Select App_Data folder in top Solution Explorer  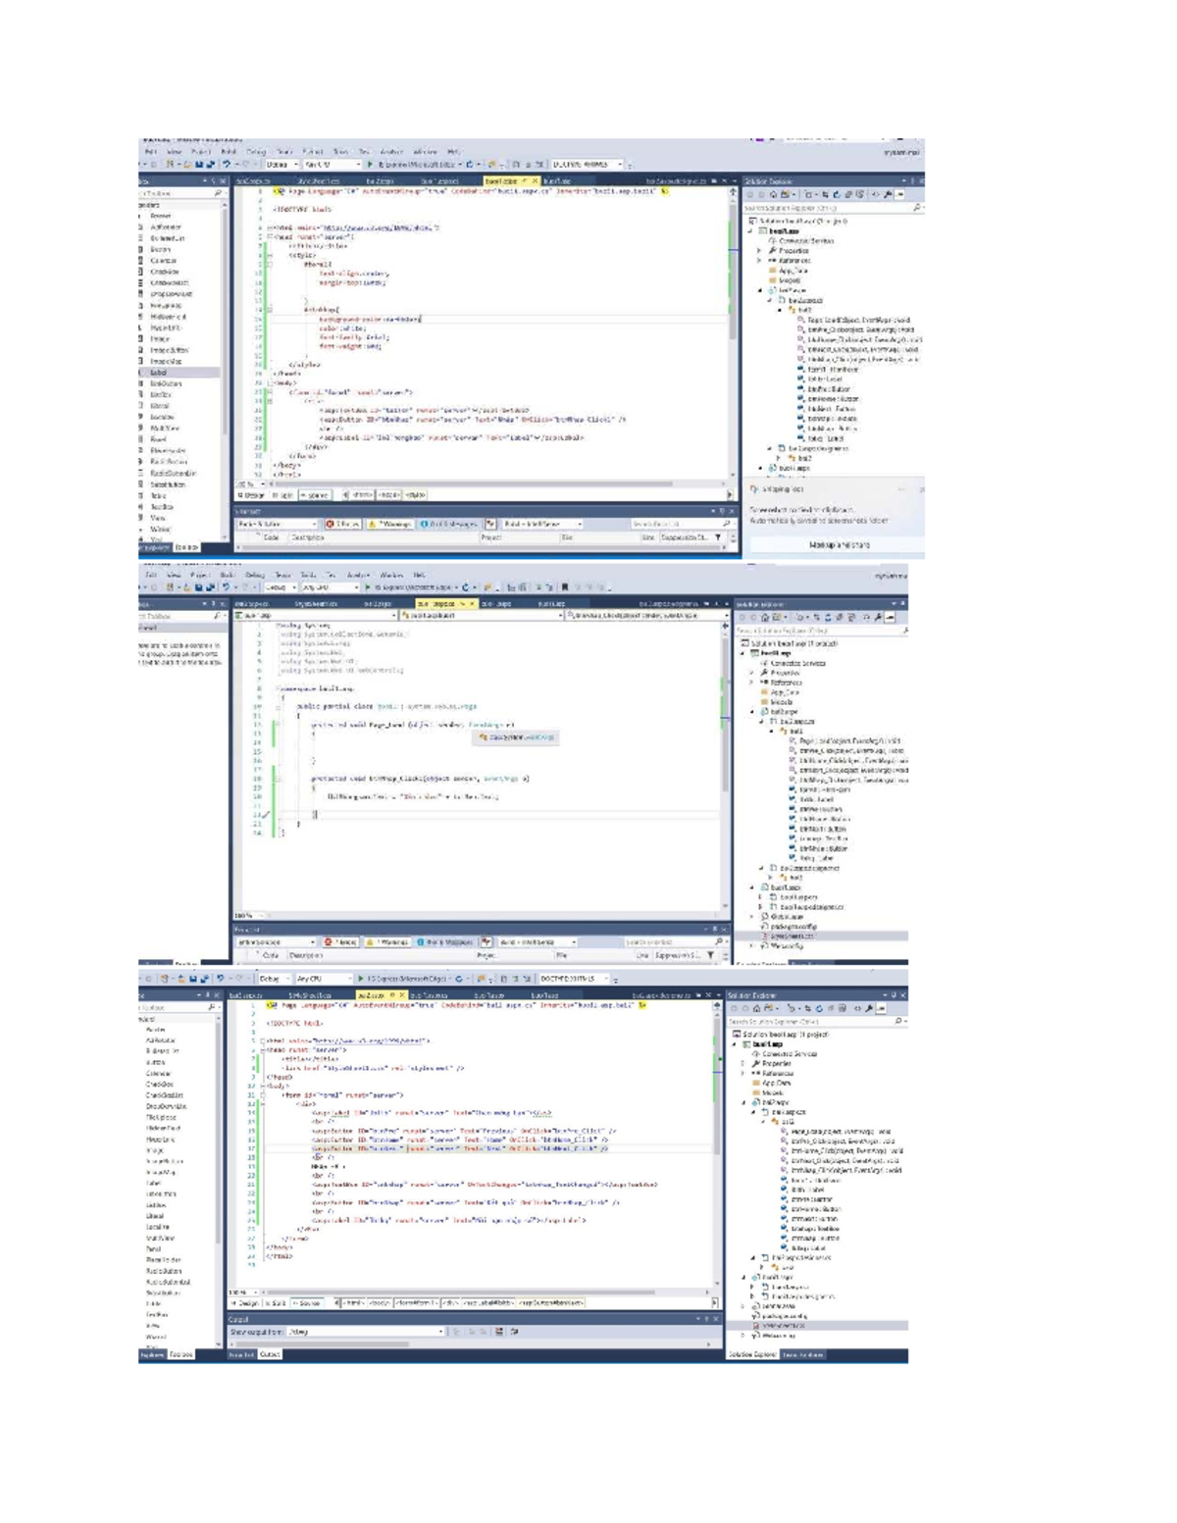(x=788, y=270)
